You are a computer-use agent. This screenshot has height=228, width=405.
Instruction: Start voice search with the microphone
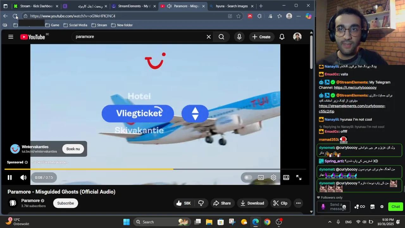239,37
